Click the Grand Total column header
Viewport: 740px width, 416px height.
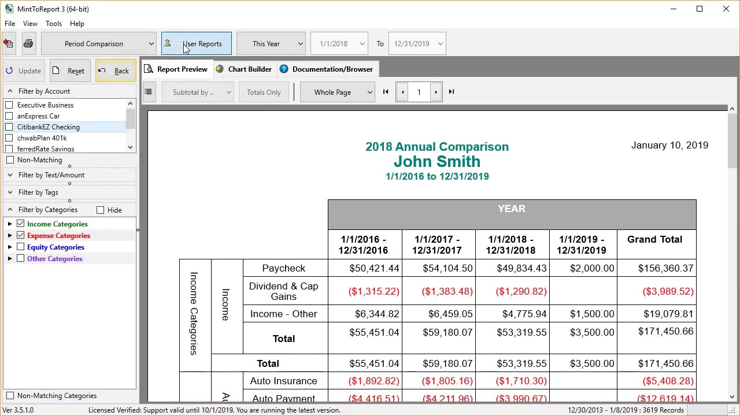click(654, 239)
